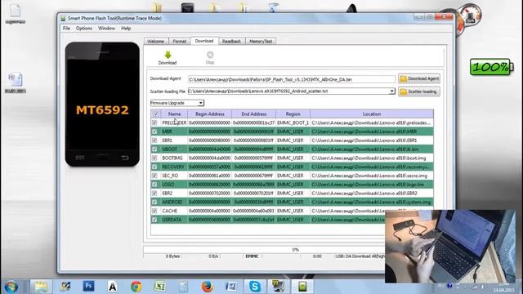Open Firefox from the taskbar
The width and height of the screenshot is (523, 294).
(207, 287)
